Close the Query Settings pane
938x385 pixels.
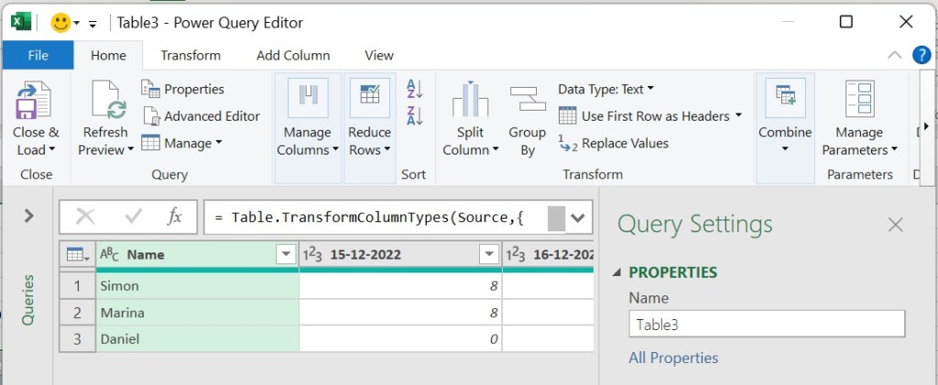pos(895,224)
